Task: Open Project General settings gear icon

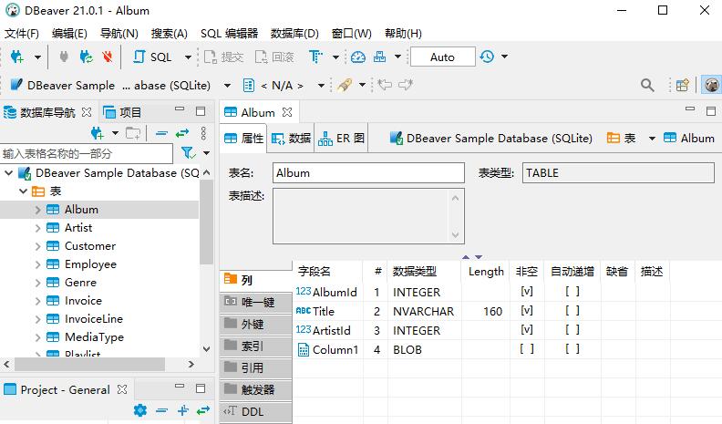Action: 140,409
